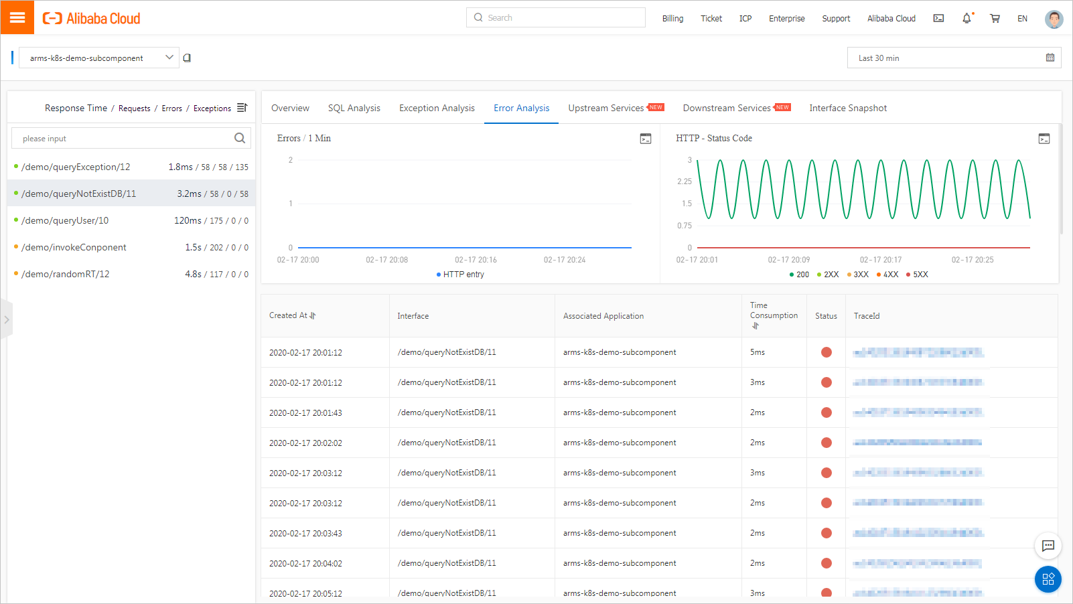Select /demo/queryException/12 interface
Screen dimensions: 1073x604
coord(131,167)
